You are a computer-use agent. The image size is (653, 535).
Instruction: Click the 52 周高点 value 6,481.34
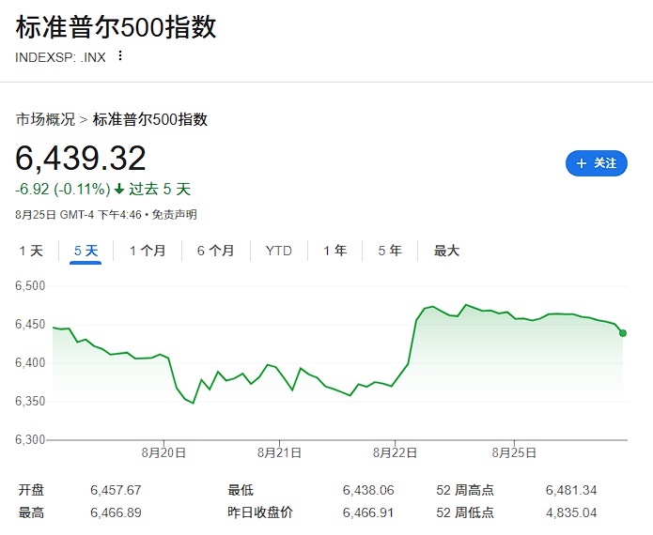(x=570, y=490)
